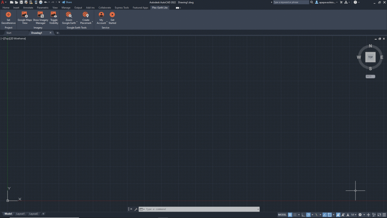Open the AutoCAD application menu logo
This screenshot has width=387, height=218.
3,2
